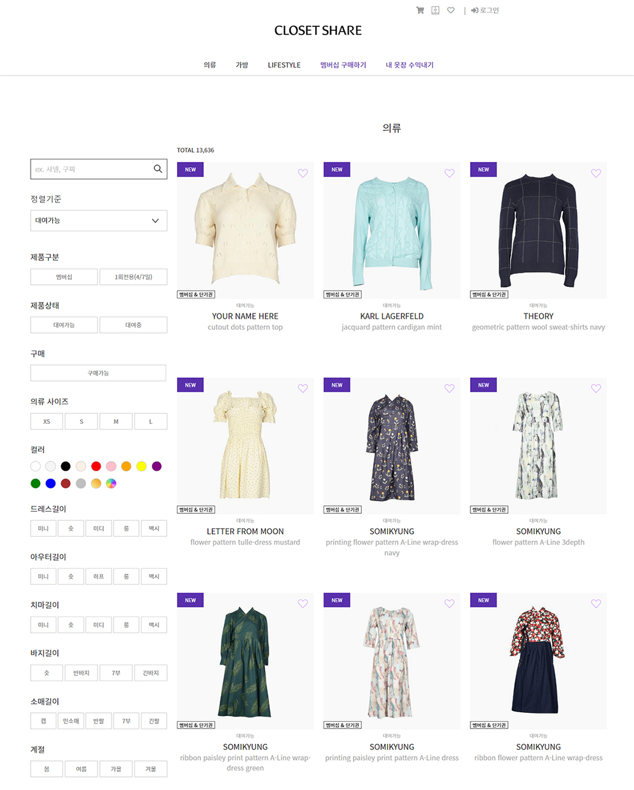Toggle the 여름 season filter
This screenshot has height=790, width=634.
pos(81,769)
